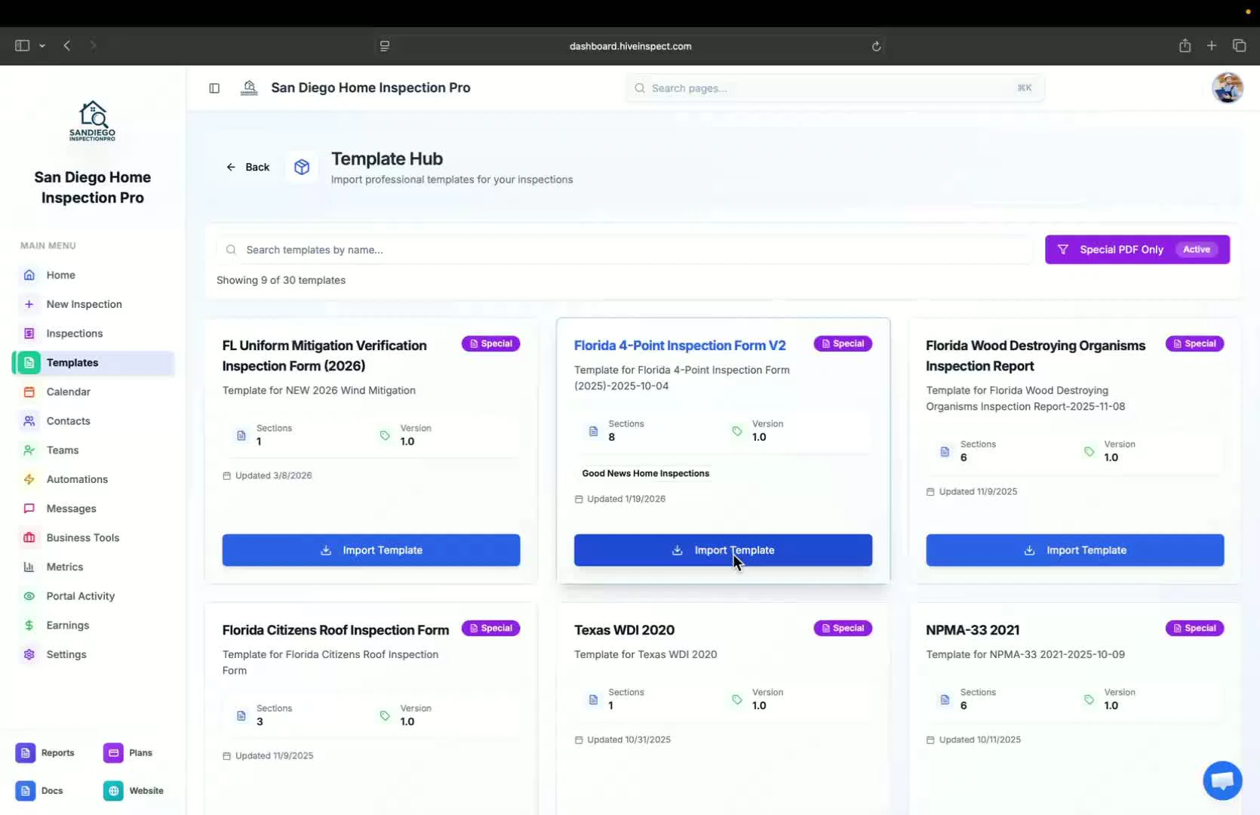Open Messages in the sidebar
1260x815 pixels.
(71, 508)
